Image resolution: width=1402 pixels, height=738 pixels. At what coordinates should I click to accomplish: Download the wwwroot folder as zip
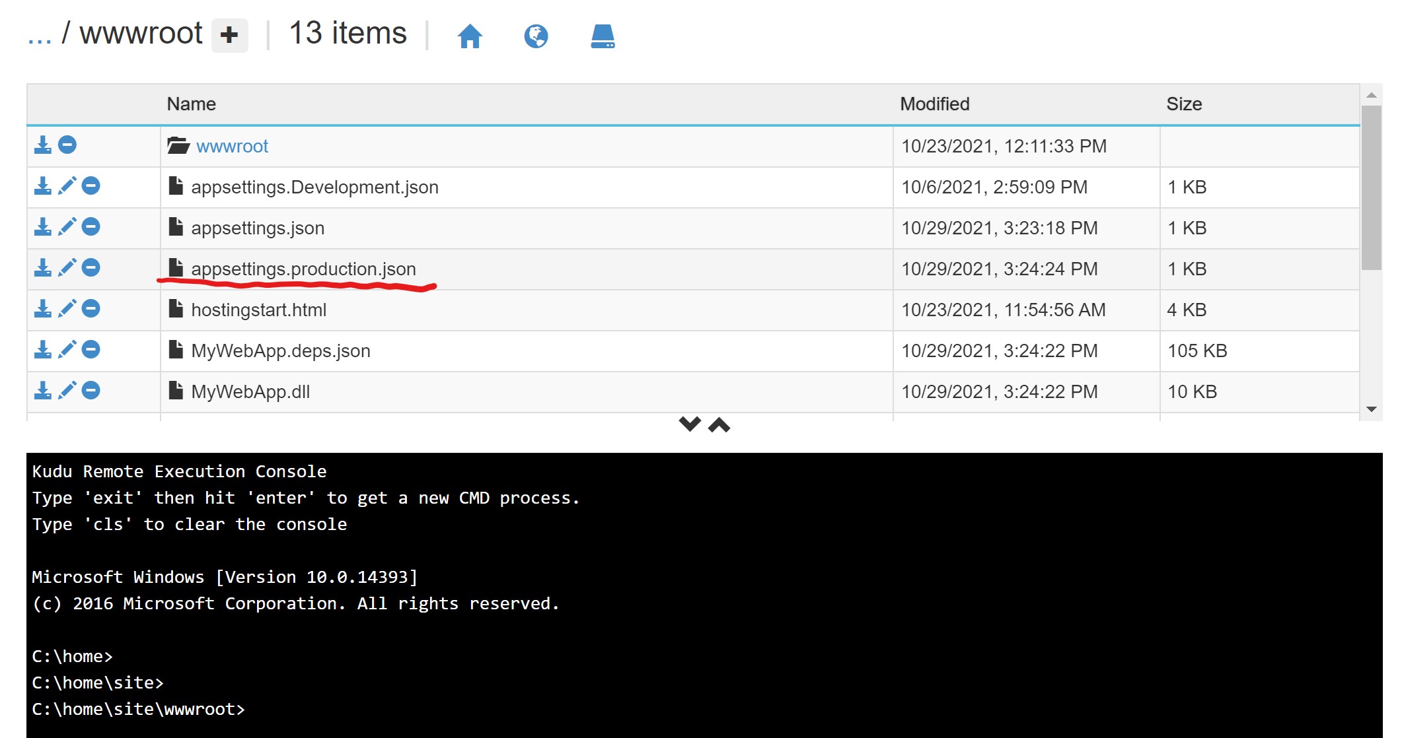pos(43,145)
